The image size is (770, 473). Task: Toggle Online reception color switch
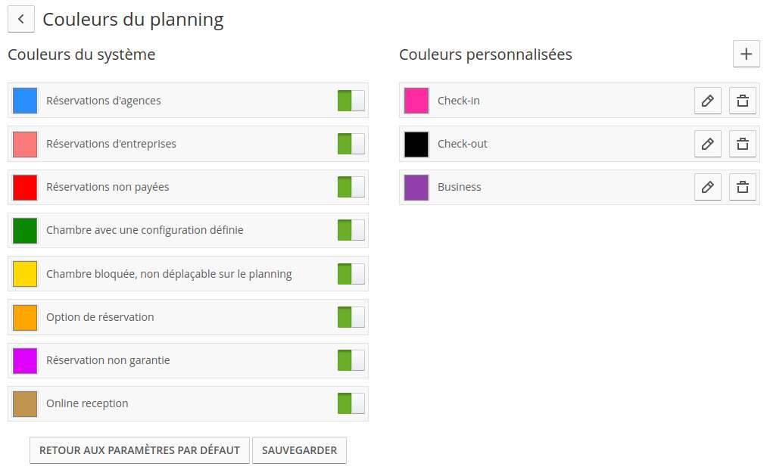coord(351,403)
